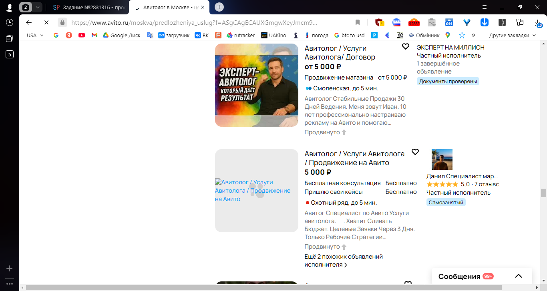Open the browser profile icon
This screenshot has height=291, width=547.
[x=9, y=8]
